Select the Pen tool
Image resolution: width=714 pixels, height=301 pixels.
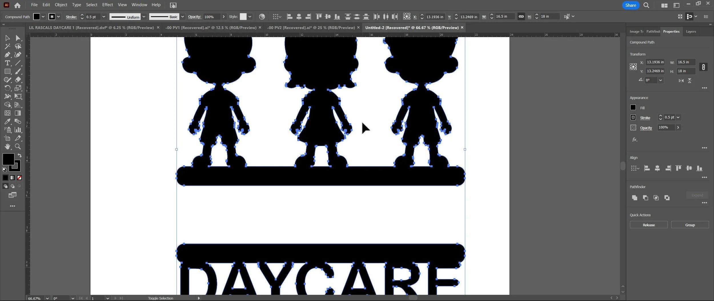click(7, 54)
